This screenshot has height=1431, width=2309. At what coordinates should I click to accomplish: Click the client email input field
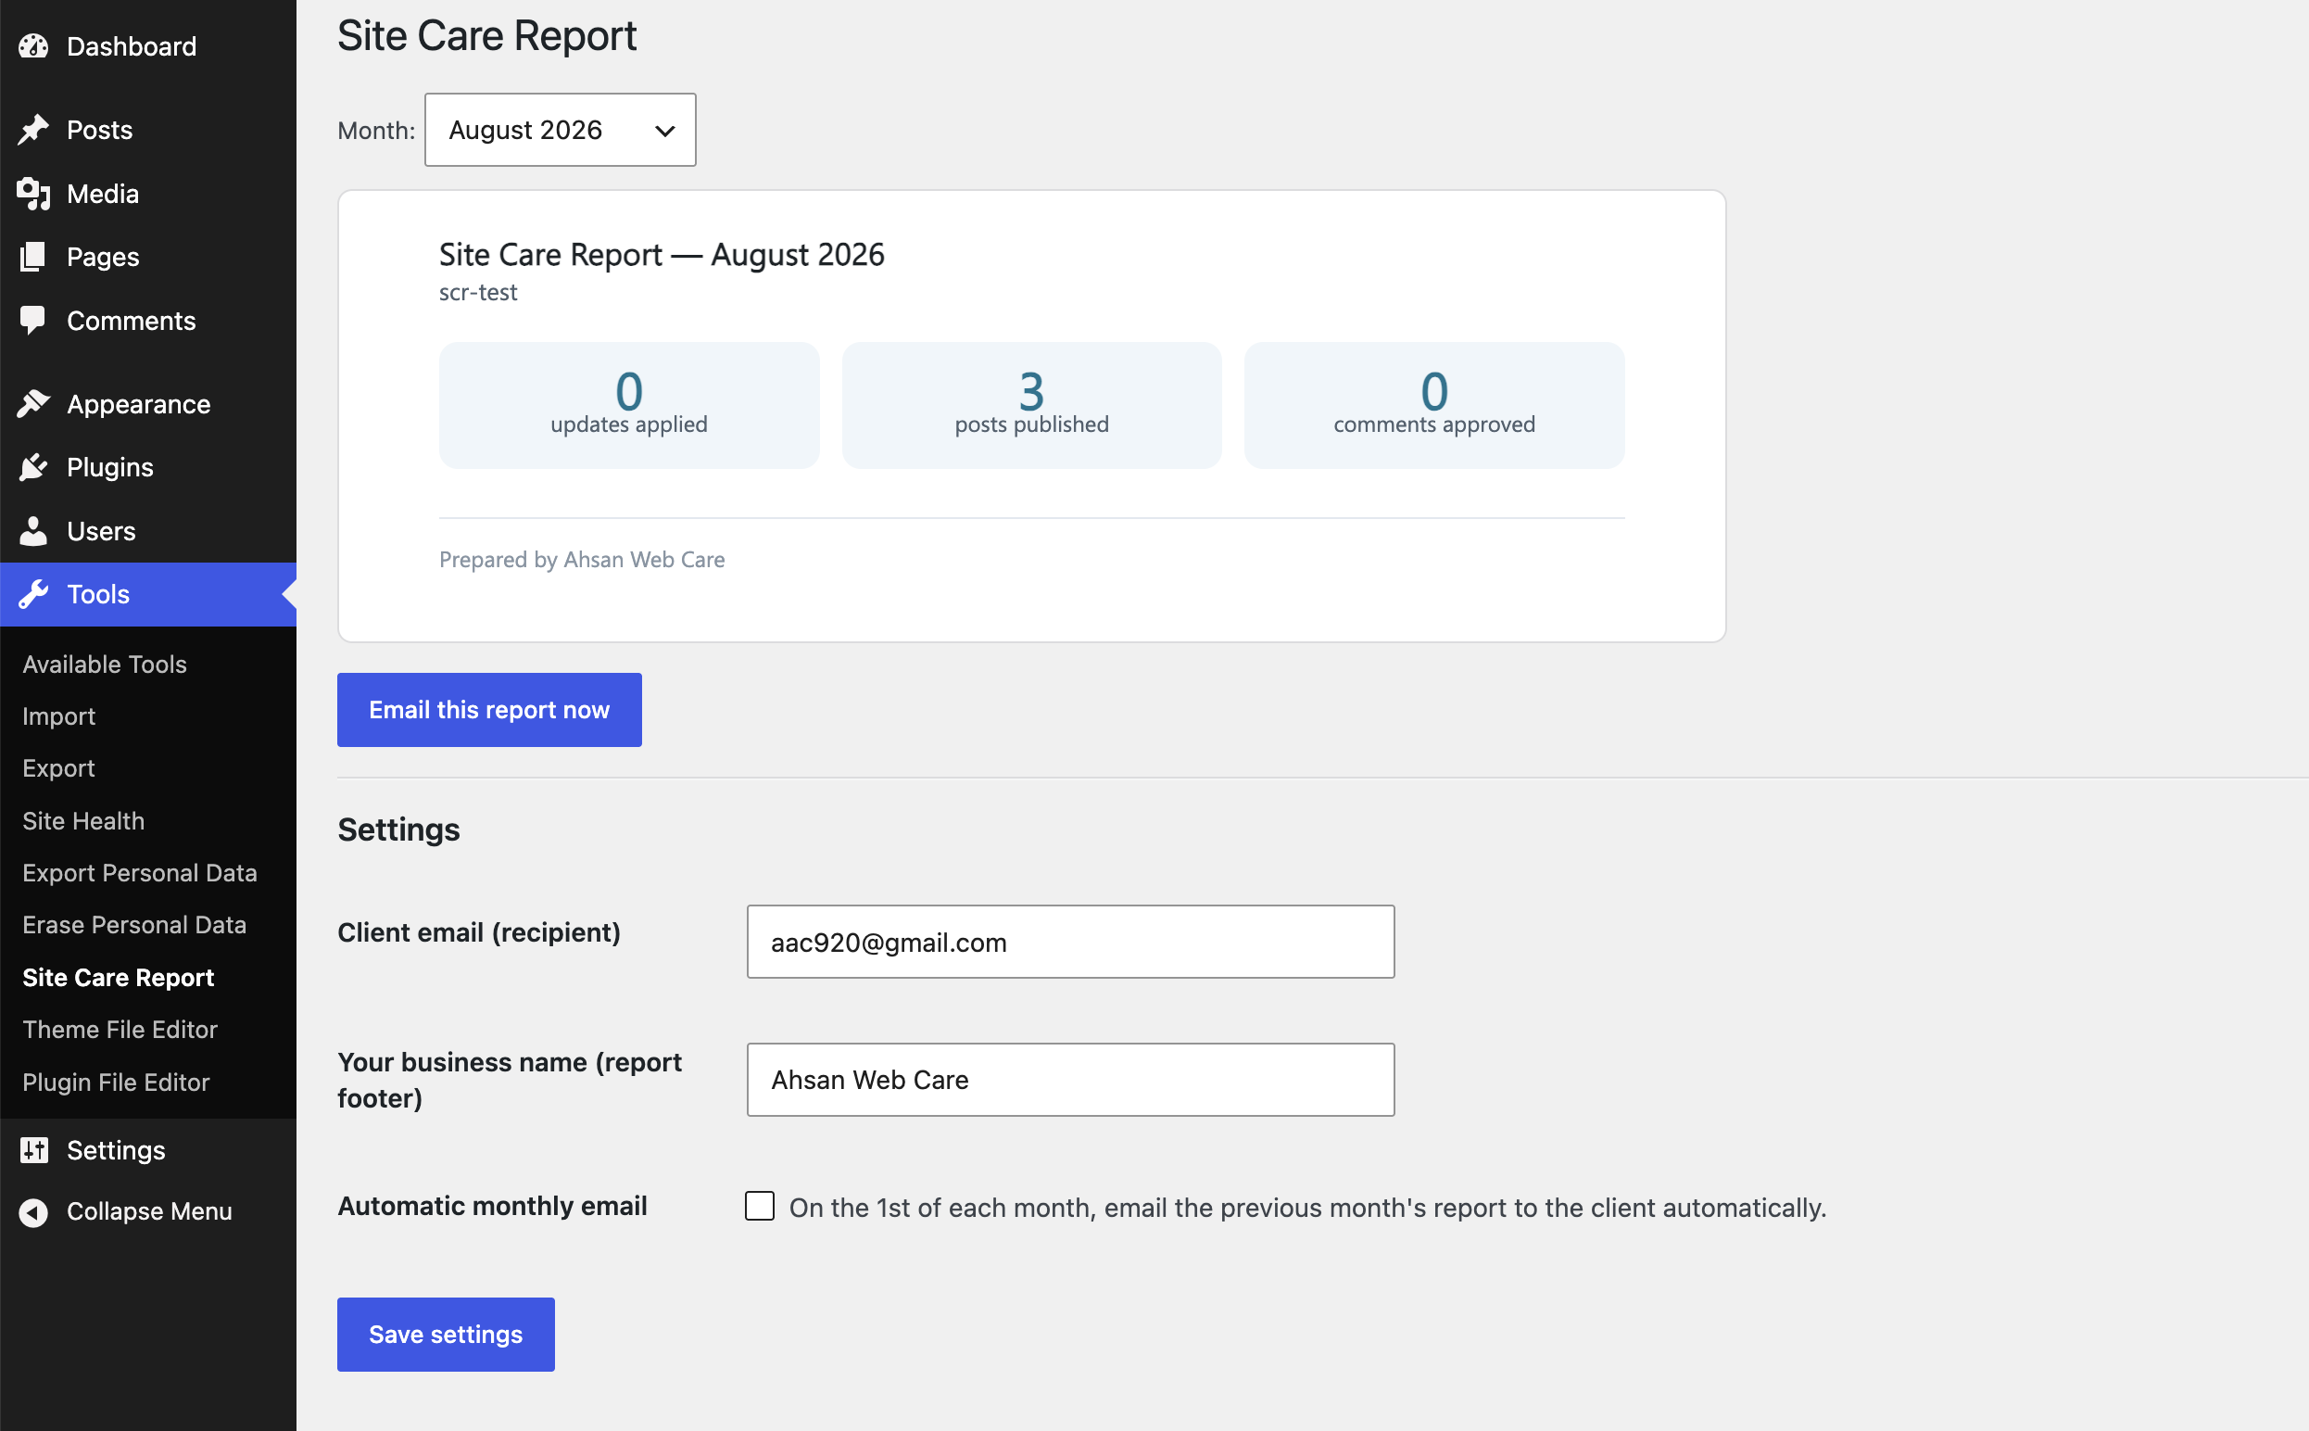(1071, 942)
